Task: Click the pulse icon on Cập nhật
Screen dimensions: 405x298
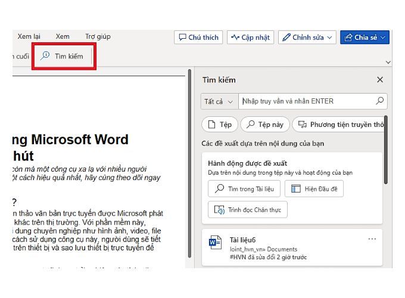Action: click(x=235, y=37)
